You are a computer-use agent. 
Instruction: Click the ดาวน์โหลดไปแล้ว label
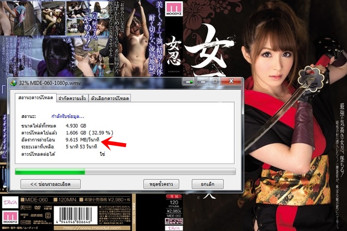pos(39,133)
